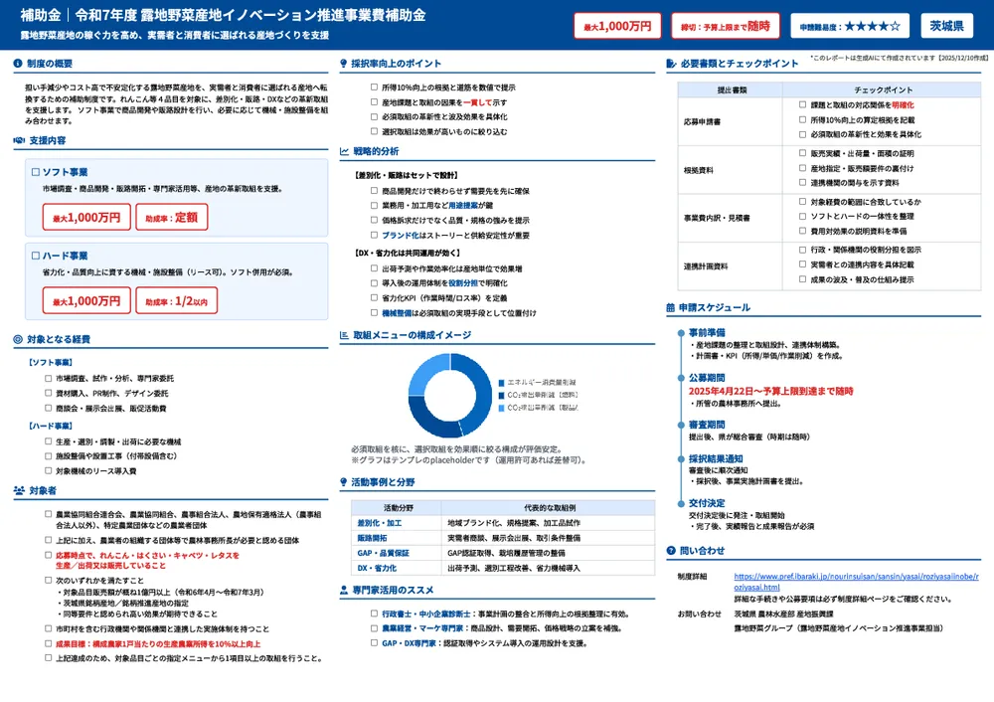Click the calendar icon beside 申請スケジュール

click(670, 308)
